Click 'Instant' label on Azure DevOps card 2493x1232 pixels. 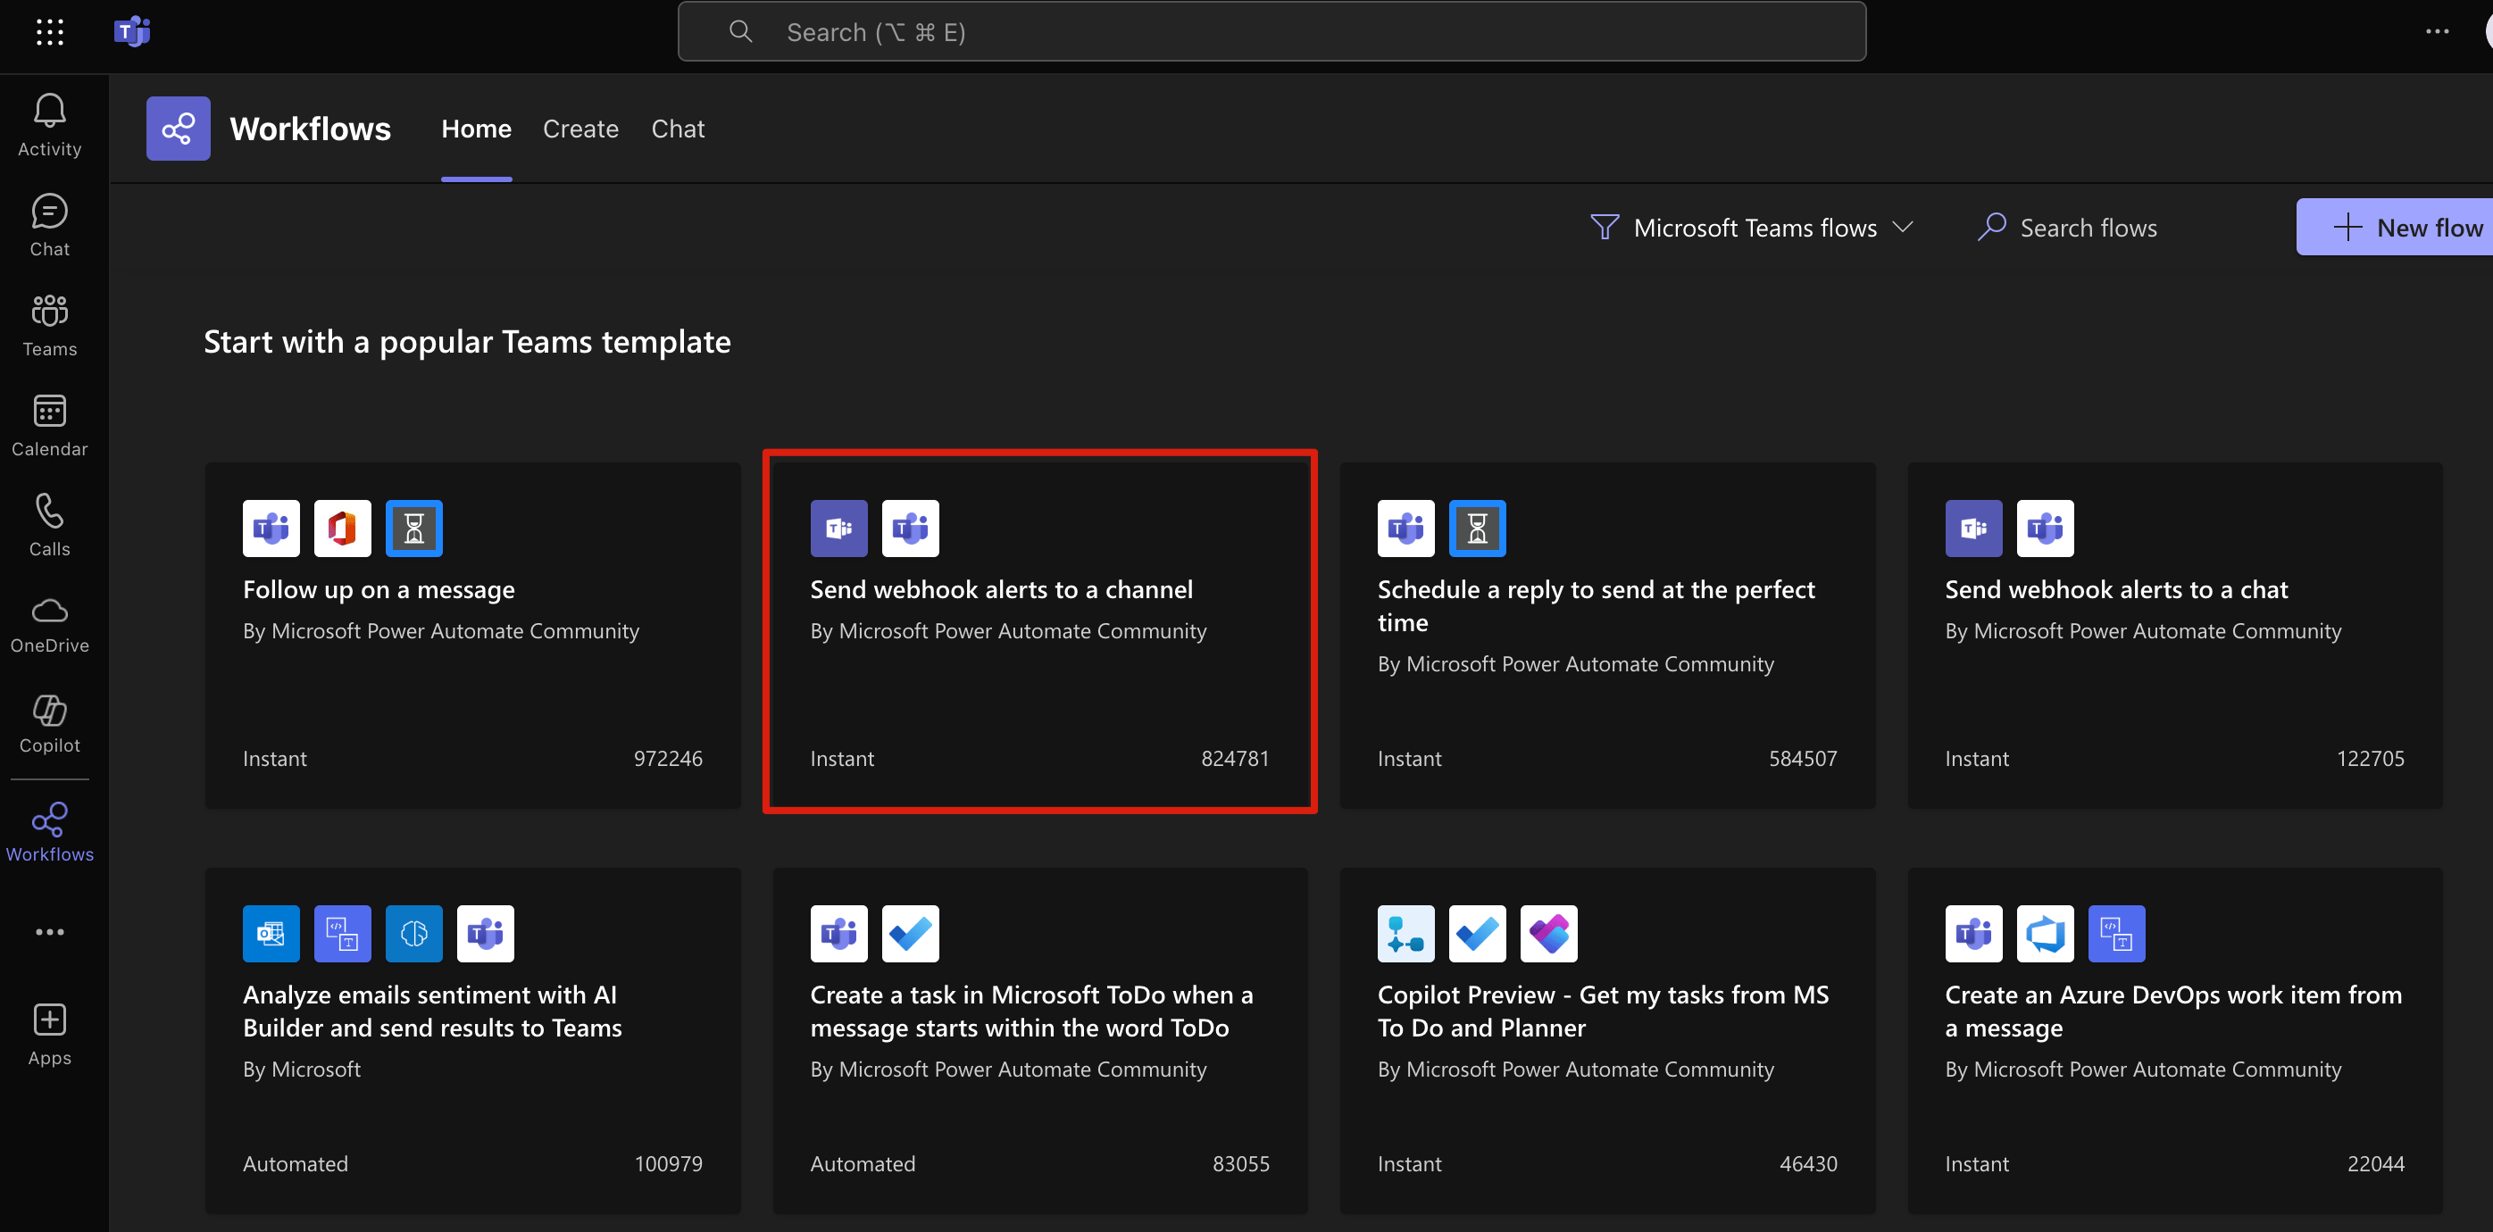click(1977, 1164)
